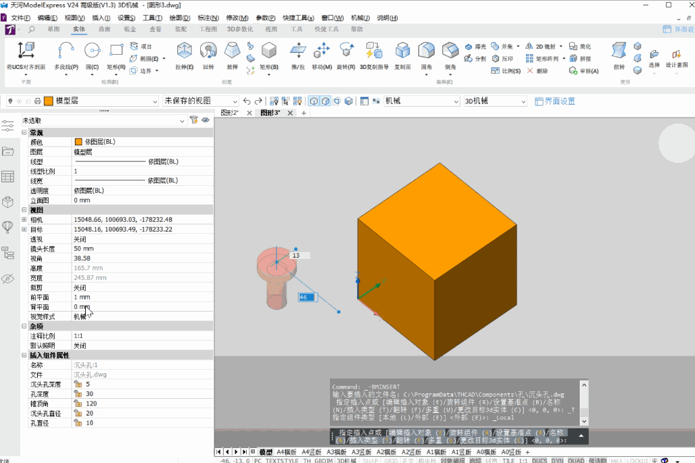Open the 文件(F) menu
Viewport: 695px width, 463px height.
coord(20,18)
